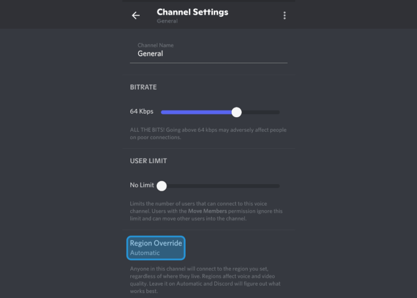Click the middle of user limit track
This screenshot has width=417, height=298.
pyautogui.click(x=220, y=186)
